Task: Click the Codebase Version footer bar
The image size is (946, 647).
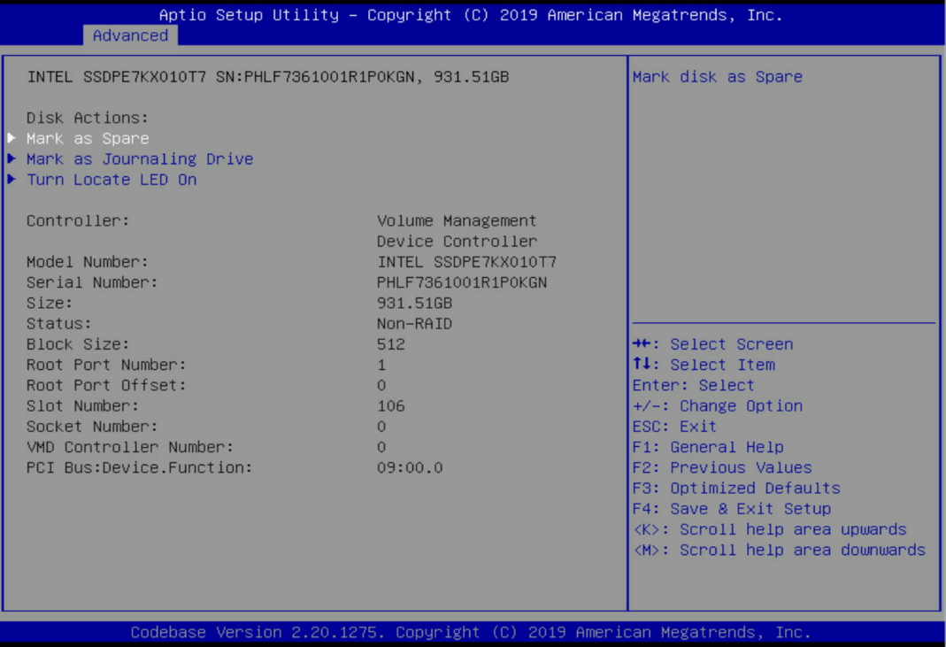Action: 473,632
